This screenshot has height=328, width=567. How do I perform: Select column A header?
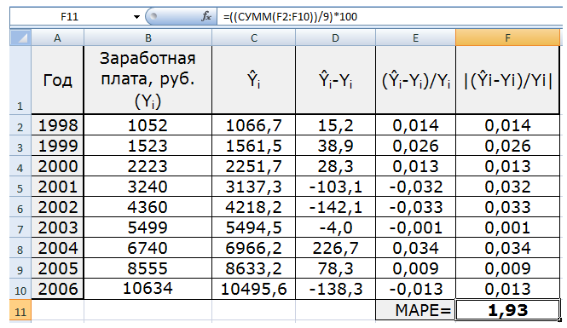(x=57, y=37)
